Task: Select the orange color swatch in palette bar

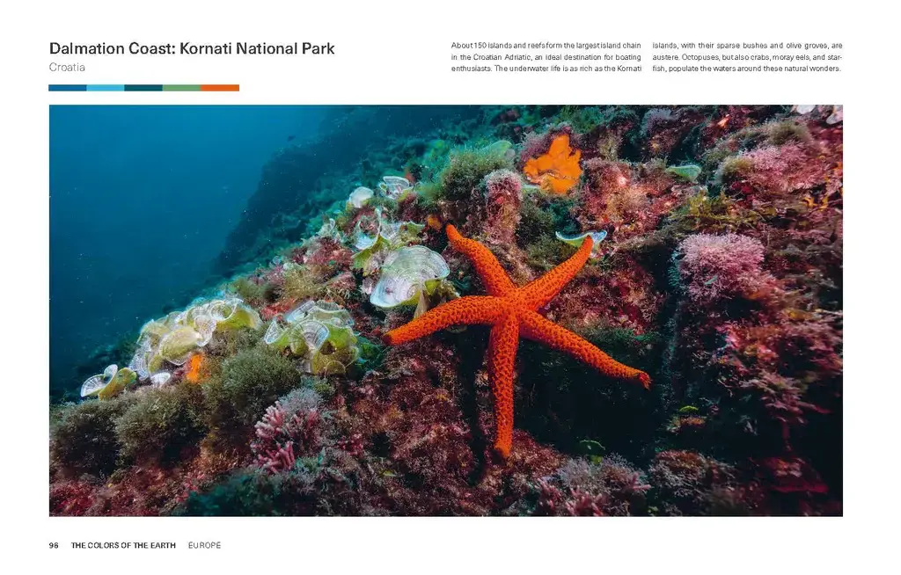Action: point(220,88)
